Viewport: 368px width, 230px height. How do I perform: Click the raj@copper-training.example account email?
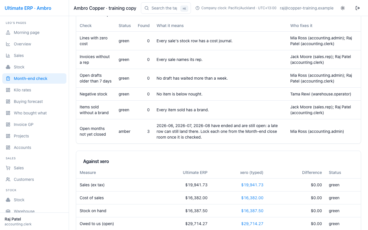click(x=307, y=8)
